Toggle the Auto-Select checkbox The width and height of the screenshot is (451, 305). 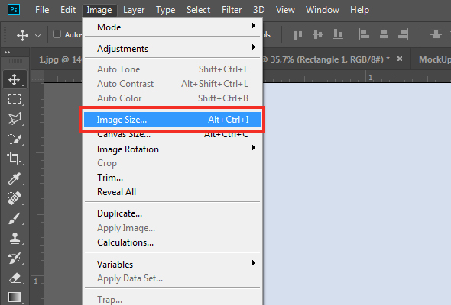tap(57, 34)
